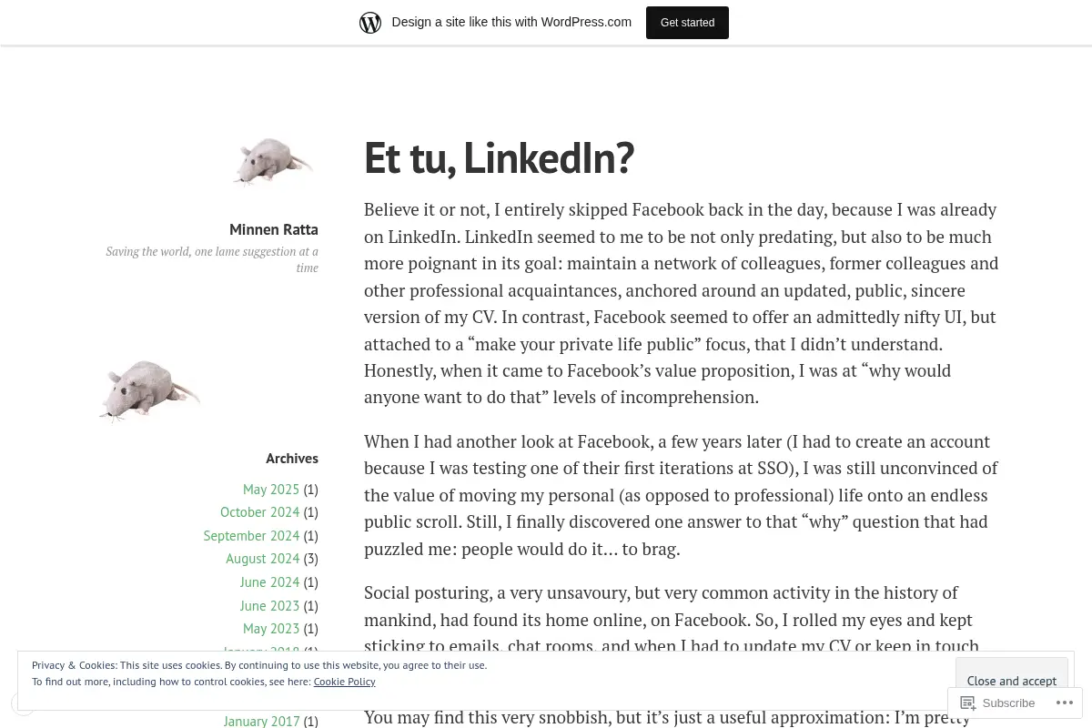Click the Et tu, LinkedIn? post title

(499, 157)
